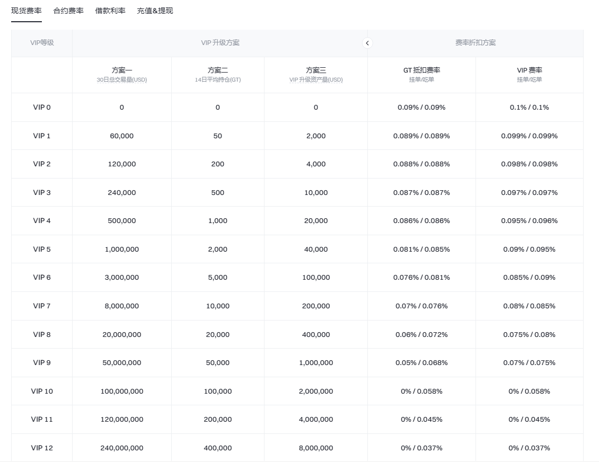
Task: Click the 60,000 trading volume cell
Action: tap(122, 136)
